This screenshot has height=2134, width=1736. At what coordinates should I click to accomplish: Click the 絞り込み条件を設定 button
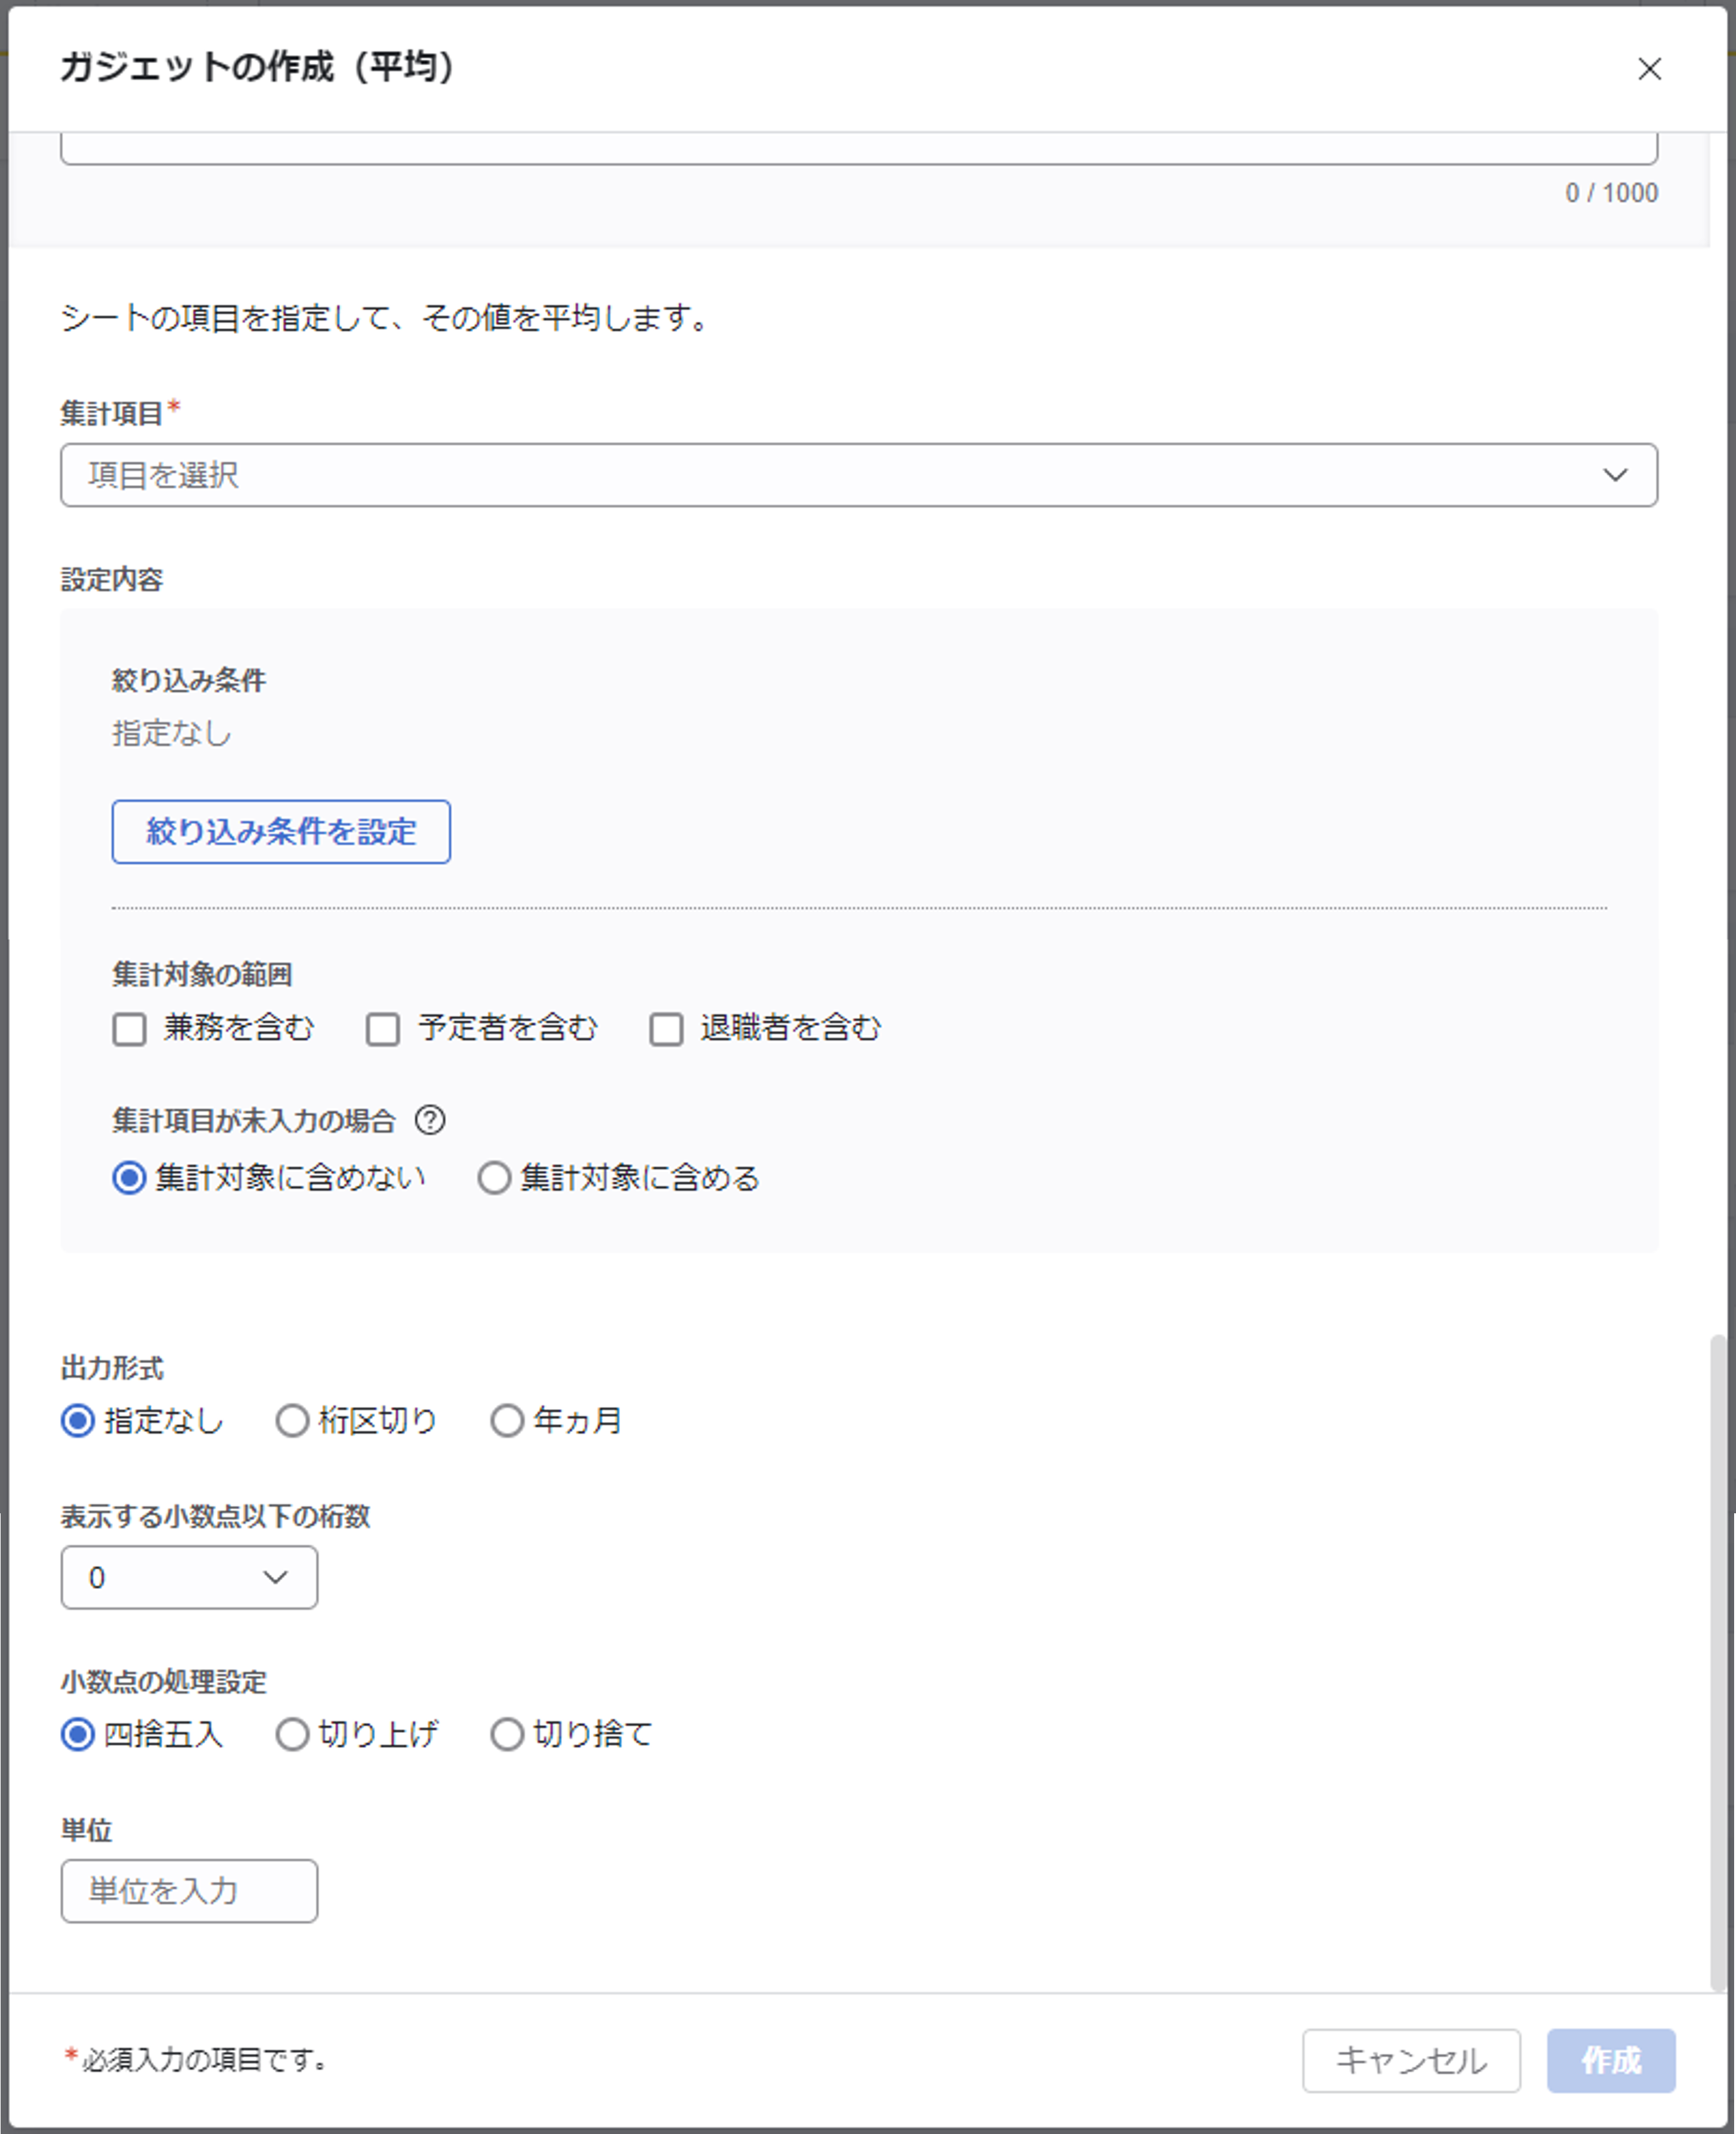[x=281, y=831]
